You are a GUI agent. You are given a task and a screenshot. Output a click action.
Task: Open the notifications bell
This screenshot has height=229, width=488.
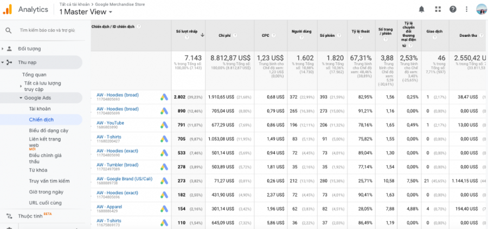[421, 9]
